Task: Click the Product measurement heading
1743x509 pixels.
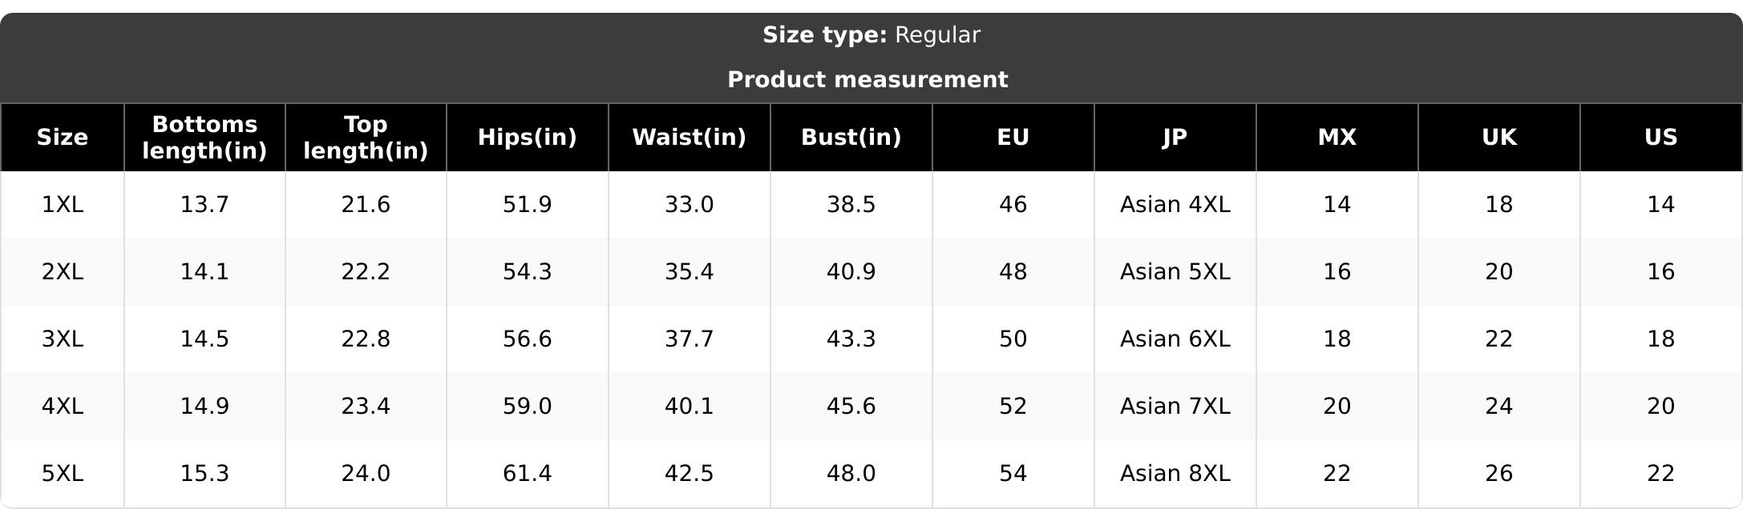Action: point(867,80)
